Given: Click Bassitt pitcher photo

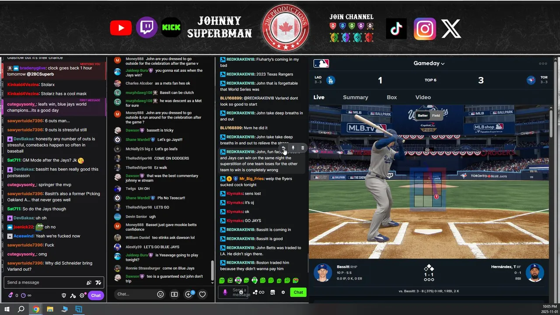Looking at the screenshot, I should point(322,273).
